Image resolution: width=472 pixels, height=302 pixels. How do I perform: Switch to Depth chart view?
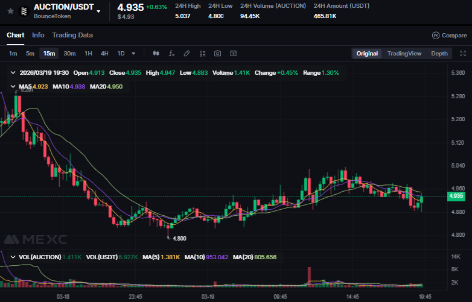[x=439, y=54]
